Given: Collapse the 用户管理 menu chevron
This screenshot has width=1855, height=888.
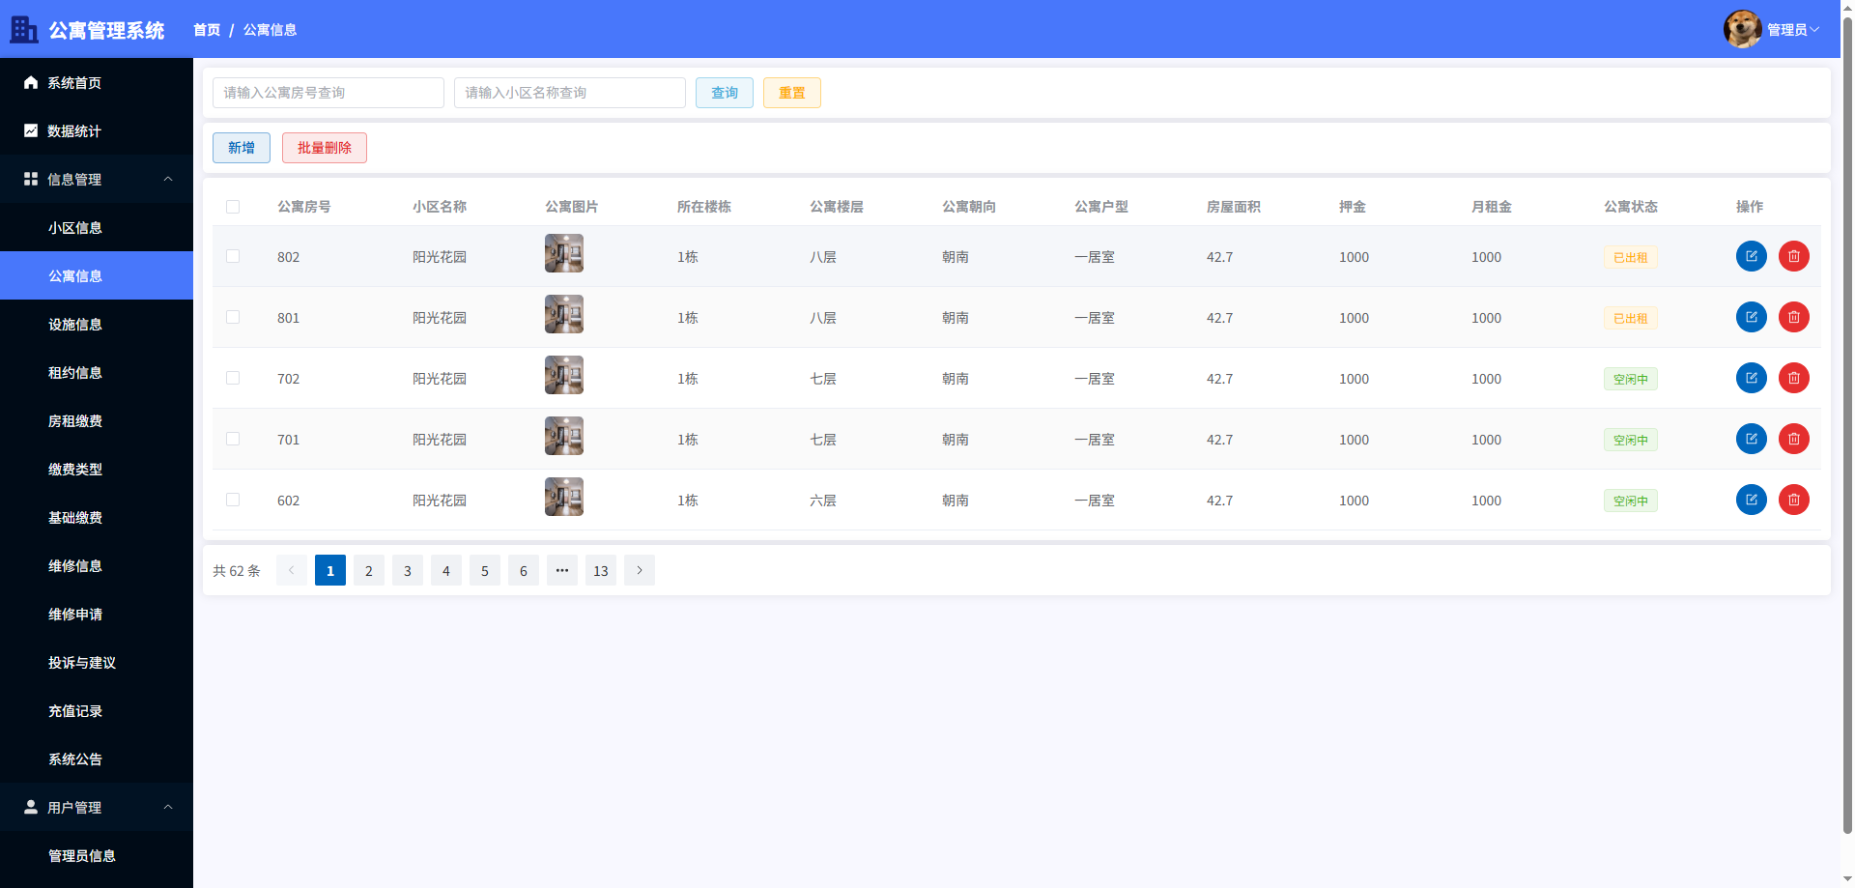Looking at the screenshot, I should tap(168, 807).
